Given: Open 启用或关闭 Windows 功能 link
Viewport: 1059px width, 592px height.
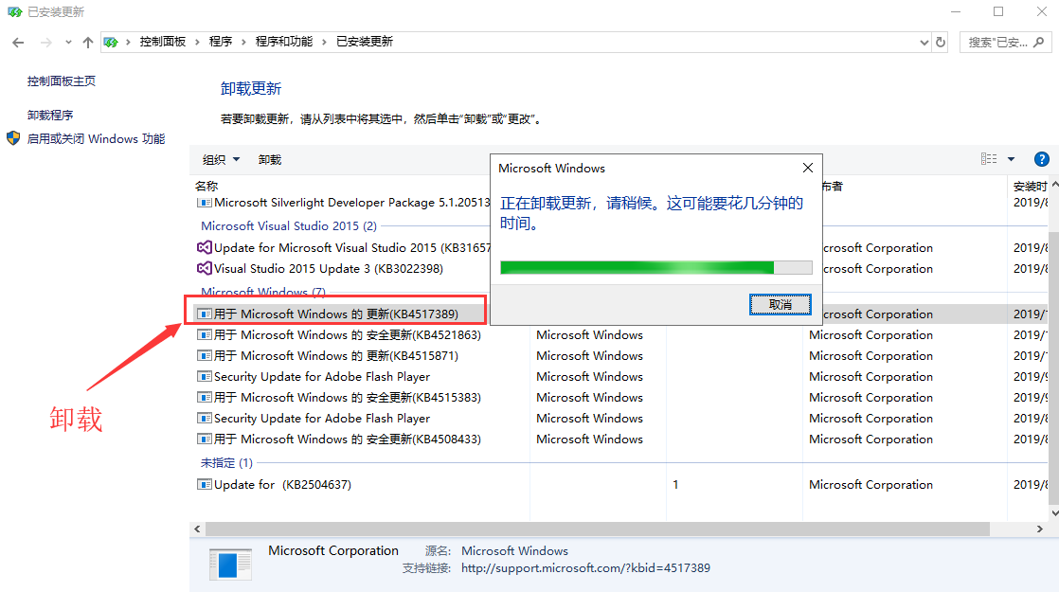Looking at the screenshot, I should coord(96,139).
